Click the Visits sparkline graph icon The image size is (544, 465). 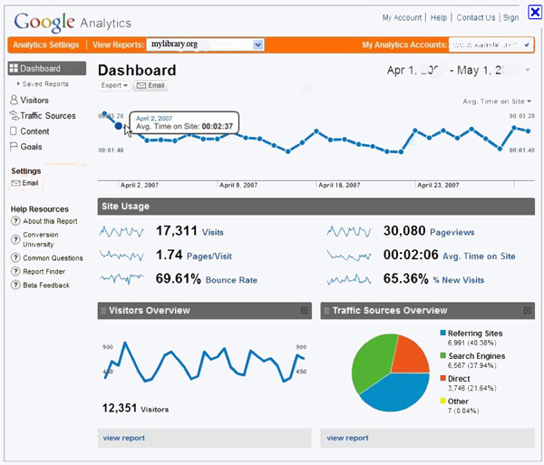(121, 232)
